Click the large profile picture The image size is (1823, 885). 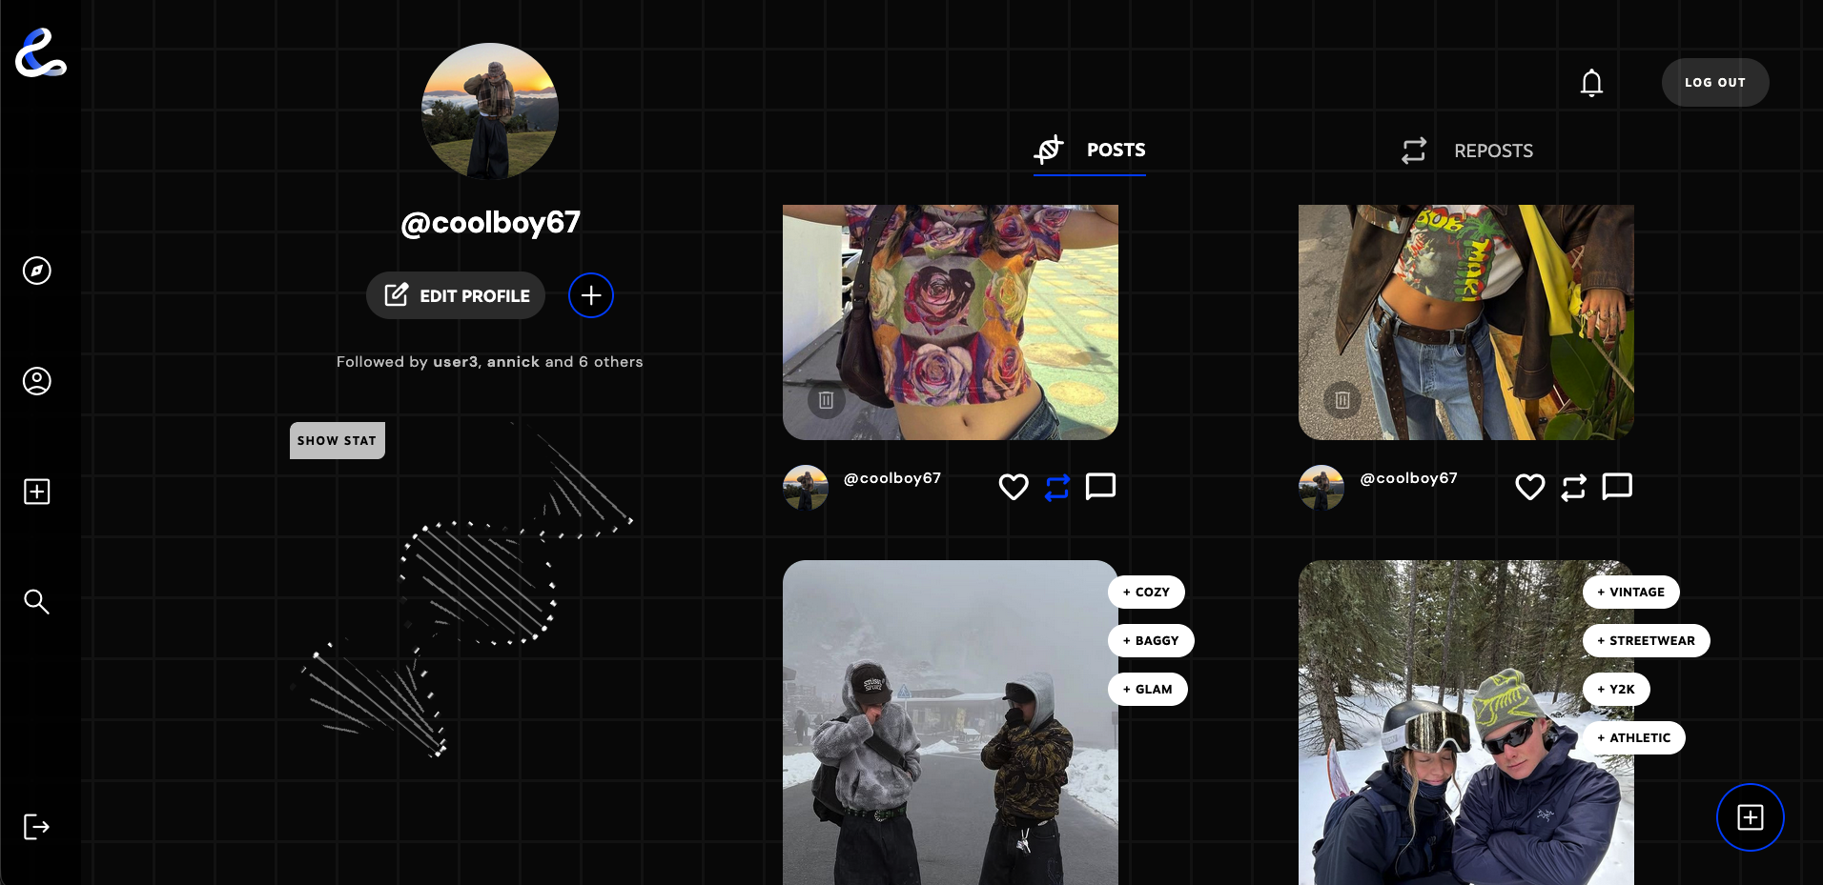(x=490, y=111)
